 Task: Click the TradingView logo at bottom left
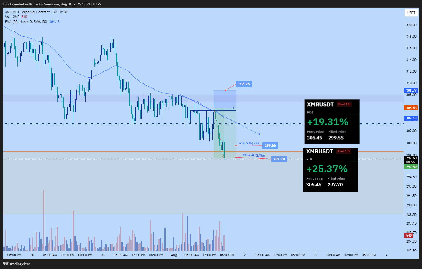tap(16, 264)
